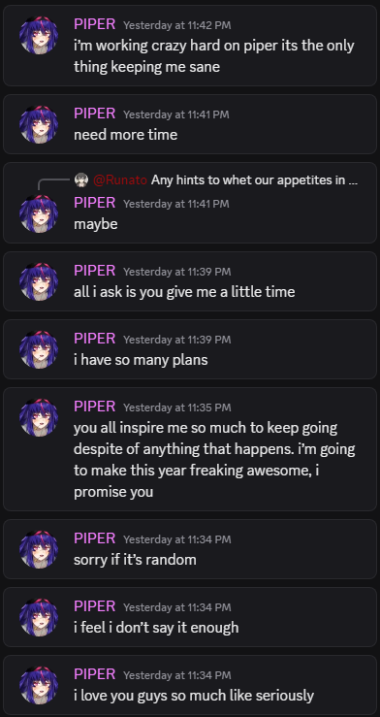The height and width of the screenshot is (717, 380).
Task: Click PIPER username on 'sorry if it's random'
Action: pos(95,538)
